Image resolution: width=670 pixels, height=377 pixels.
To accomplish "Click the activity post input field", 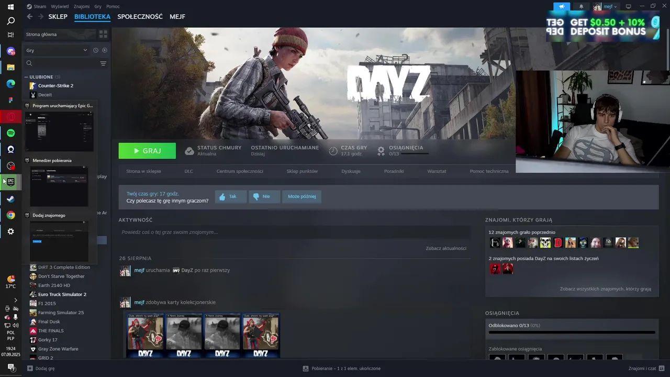I will (295, 232).
